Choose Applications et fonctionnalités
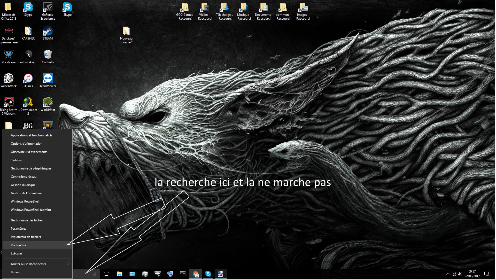Viewport: 496px width, 279px height. click(x=37, y=135)
